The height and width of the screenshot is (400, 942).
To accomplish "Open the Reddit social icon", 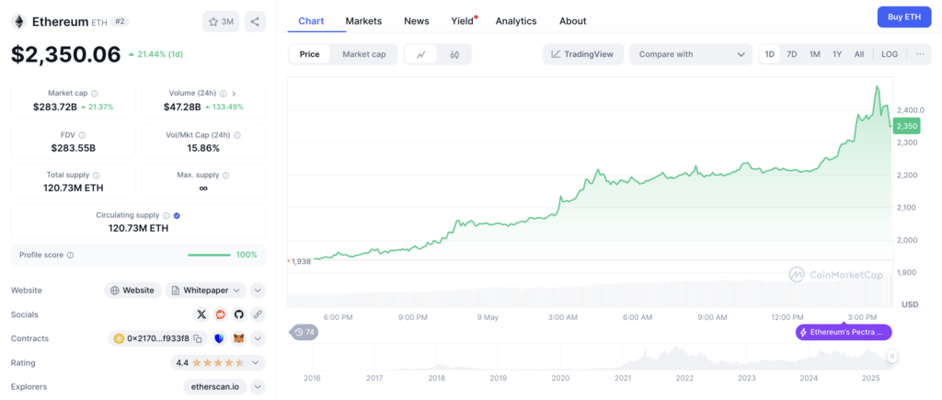I will pyautogui.click(x=221, y=314).
